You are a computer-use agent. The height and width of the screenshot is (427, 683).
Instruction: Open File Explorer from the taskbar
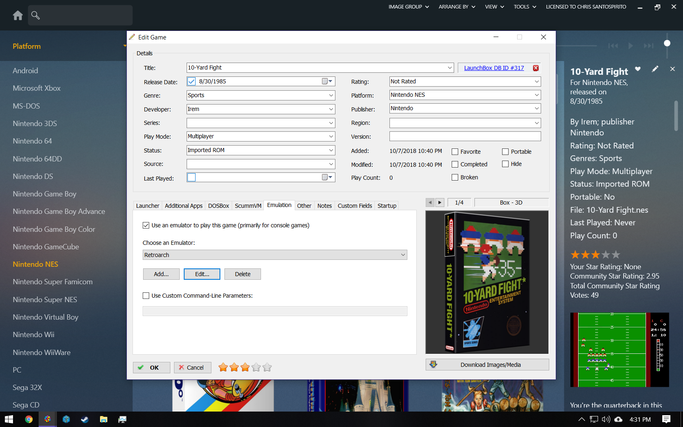click(x=104, y=419)
